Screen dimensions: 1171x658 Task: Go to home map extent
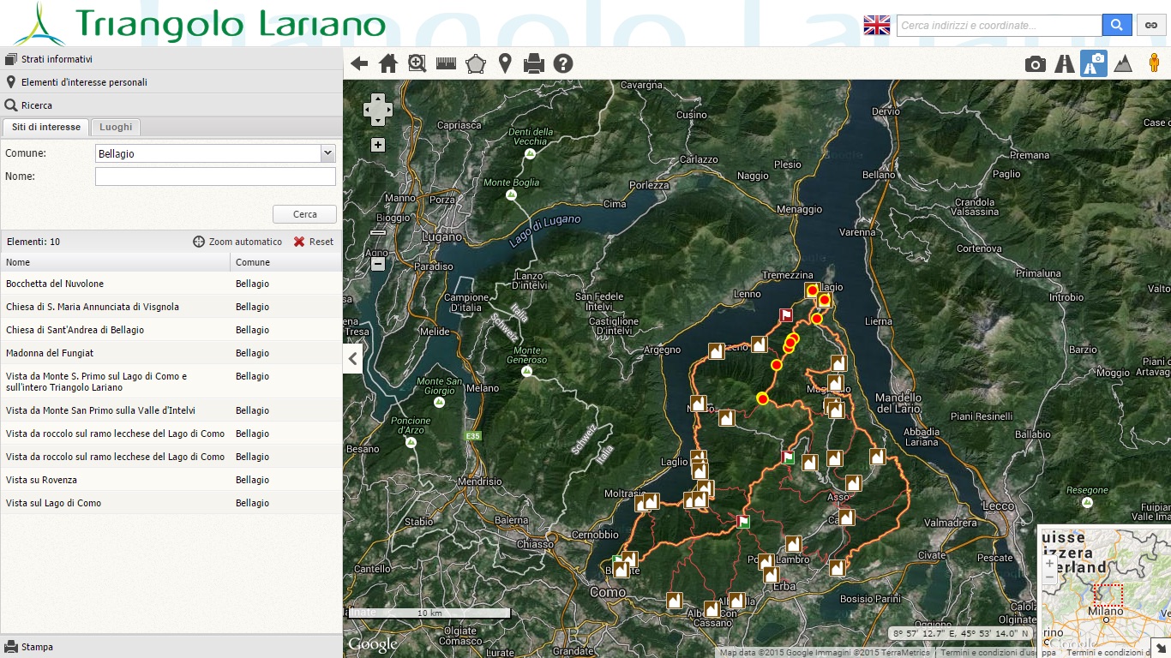click(x=388, y=63)
